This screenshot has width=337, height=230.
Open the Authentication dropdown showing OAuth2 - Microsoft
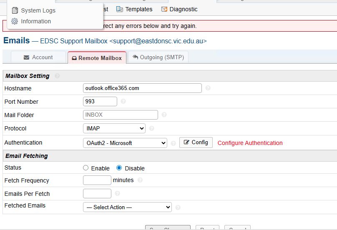click(125, 143)
